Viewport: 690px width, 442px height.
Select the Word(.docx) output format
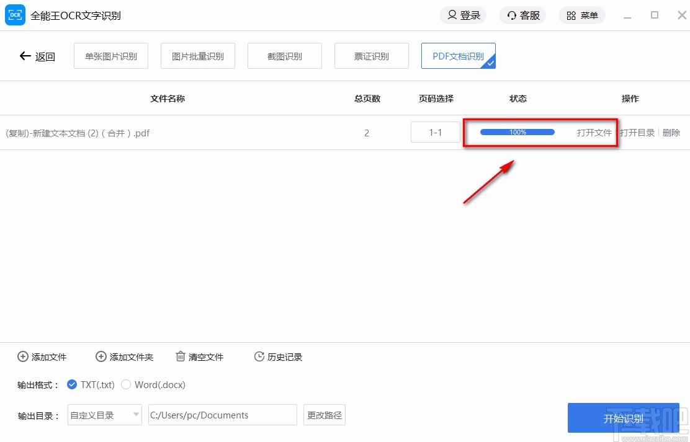pos(126,384)
